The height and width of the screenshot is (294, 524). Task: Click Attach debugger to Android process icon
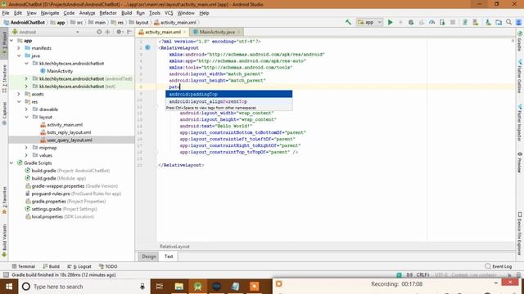point(442,22)
